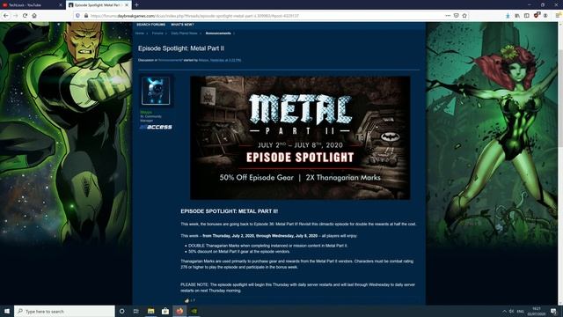563x317 pixels.
Task: Open the Metal Part II banner image
Action: coord(300,137)
